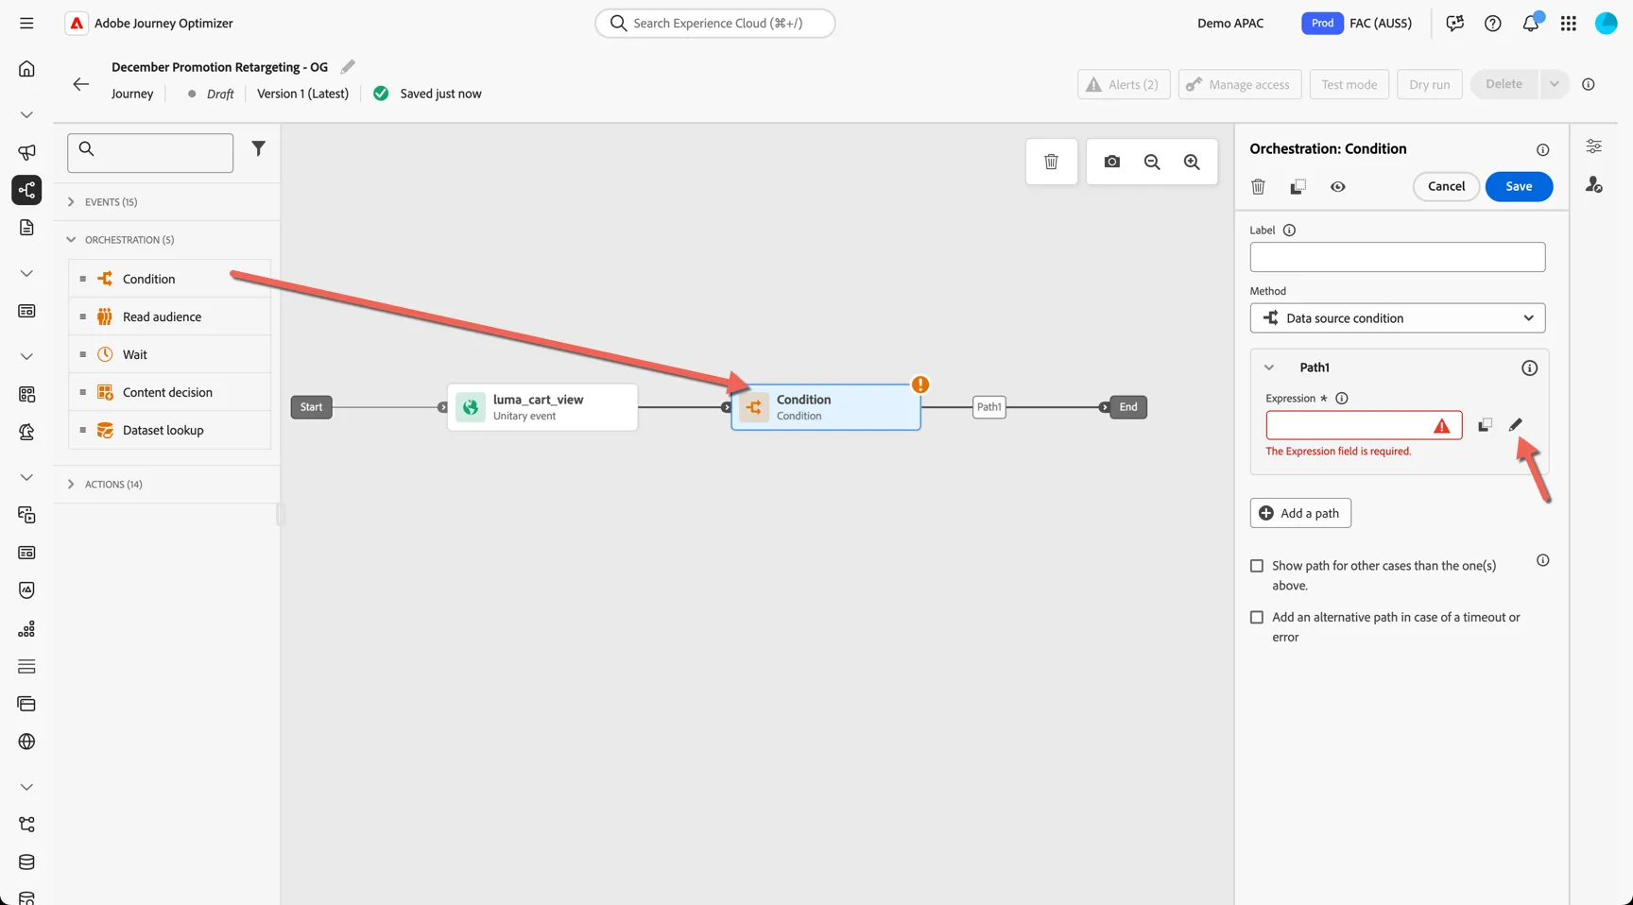Save the condition settings
This screenshot has height=905, width=1633.
[1519, 187]
